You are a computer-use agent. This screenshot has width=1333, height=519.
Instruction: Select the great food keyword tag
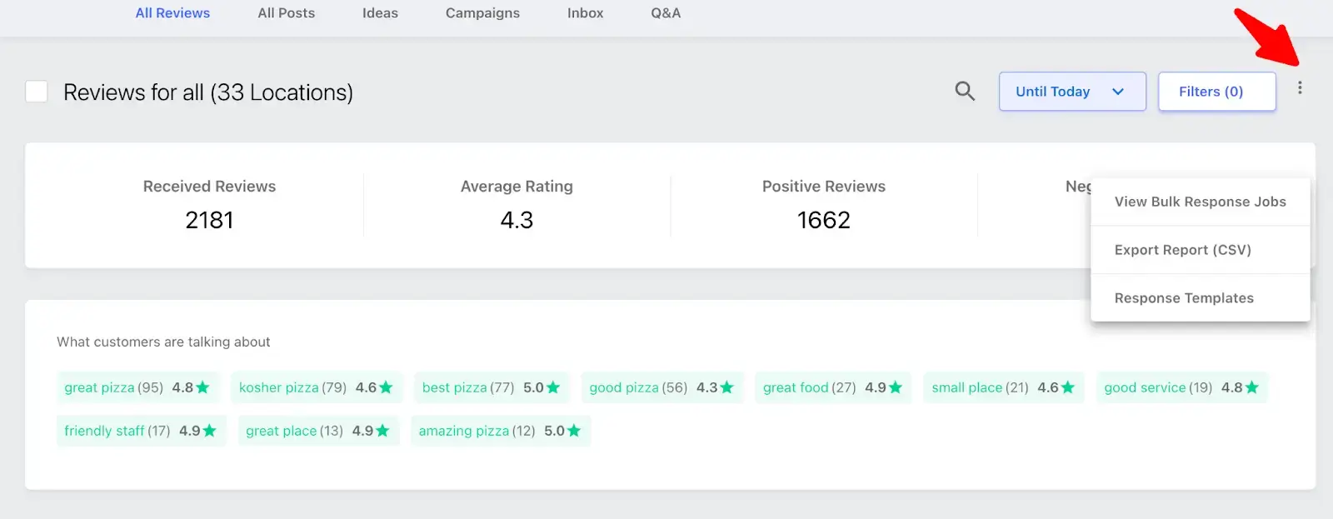(833, 387)
